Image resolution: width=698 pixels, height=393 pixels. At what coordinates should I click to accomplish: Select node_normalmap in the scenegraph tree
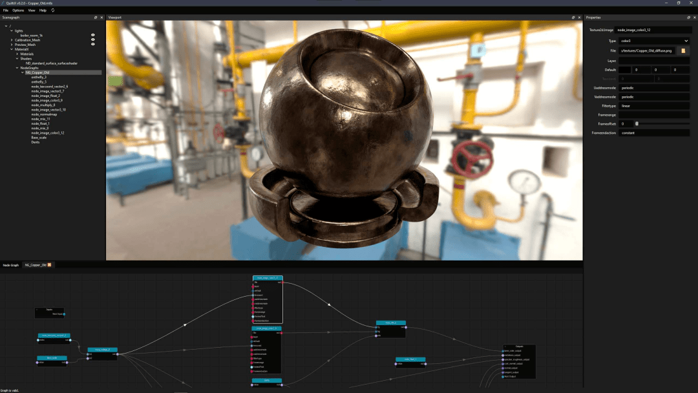[x=44, y=114]
